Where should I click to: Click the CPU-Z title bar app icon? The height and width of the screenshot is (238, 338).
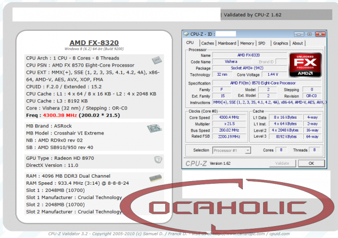186,34
